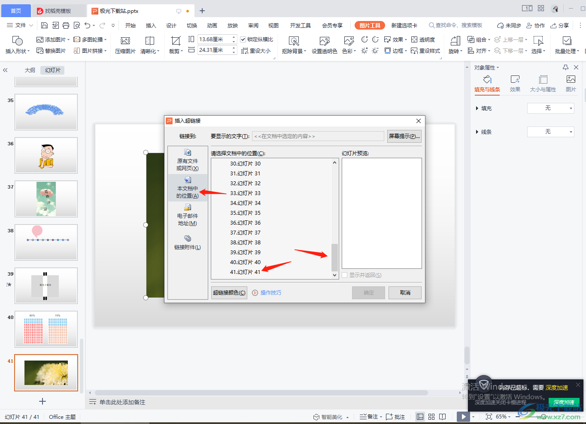Switch to Reading view icon
This screenshot has width=586, height=424.
[x=443, y=417]
